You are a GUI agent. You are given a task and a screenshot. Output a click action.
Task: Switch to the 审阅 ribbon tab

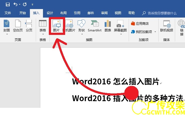(104, 13)
